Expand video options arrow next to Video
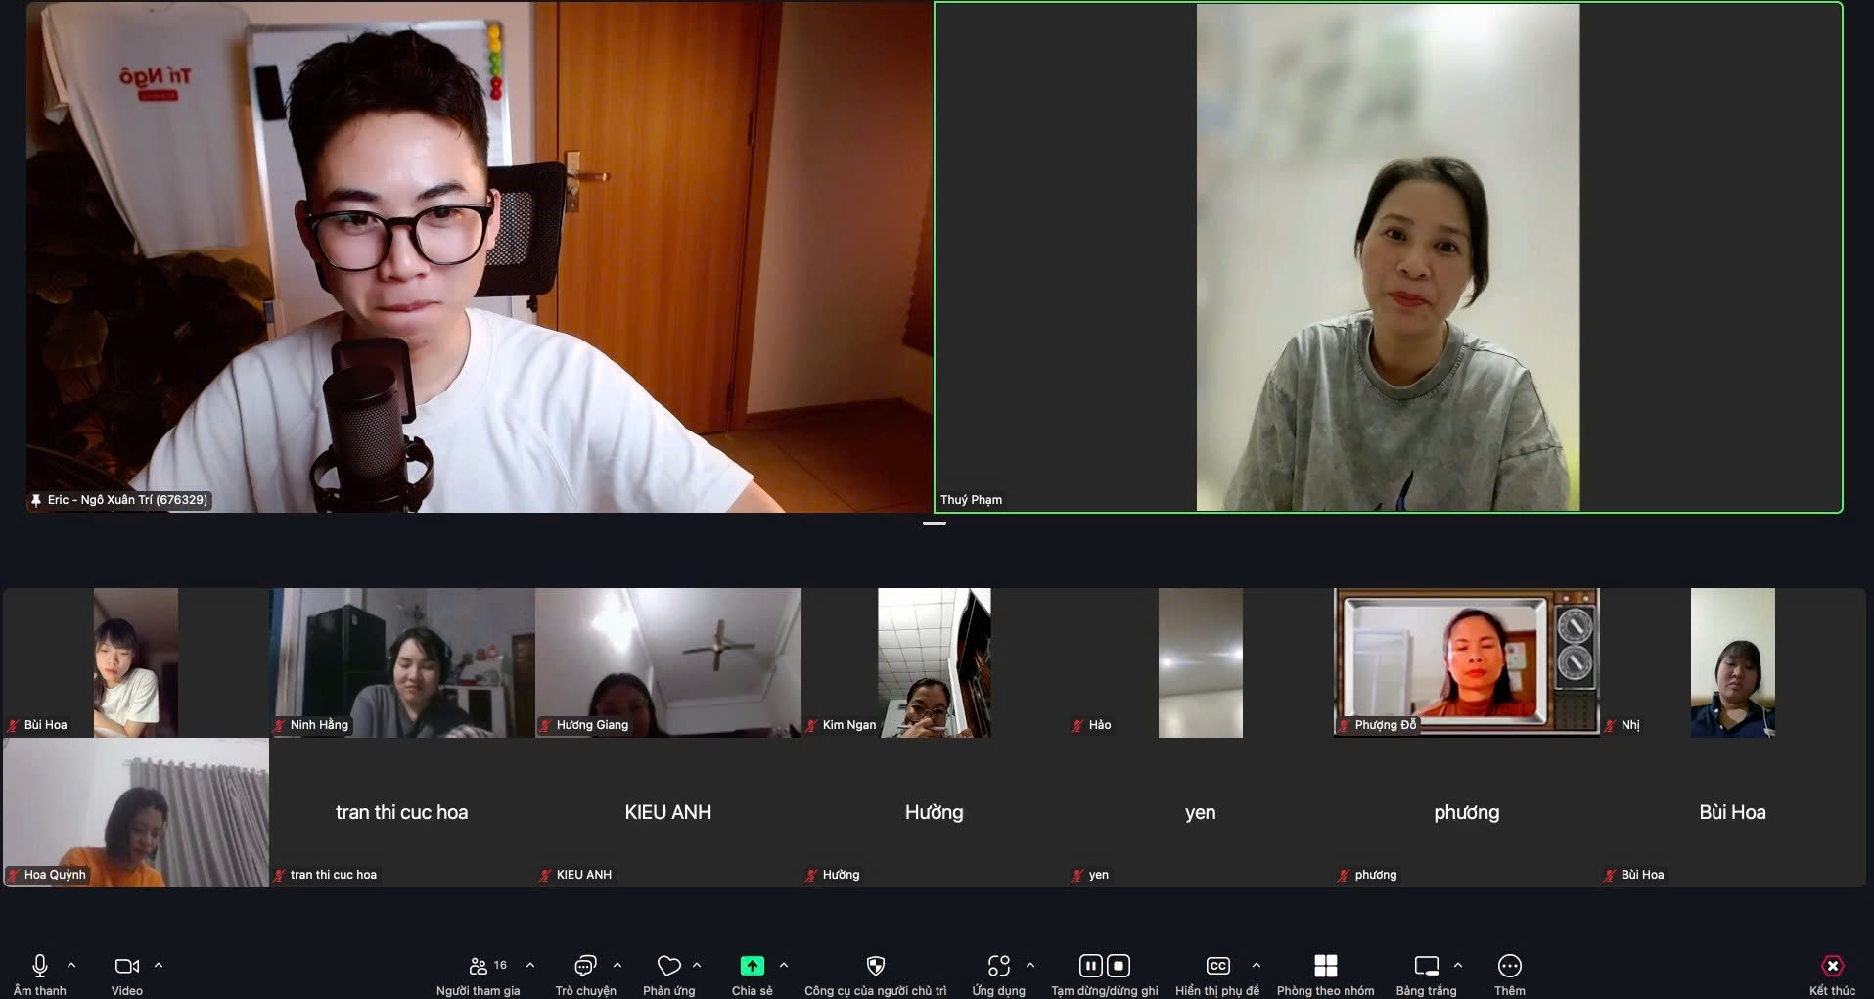The image size is (1874, 999). [x=159, y=966]
